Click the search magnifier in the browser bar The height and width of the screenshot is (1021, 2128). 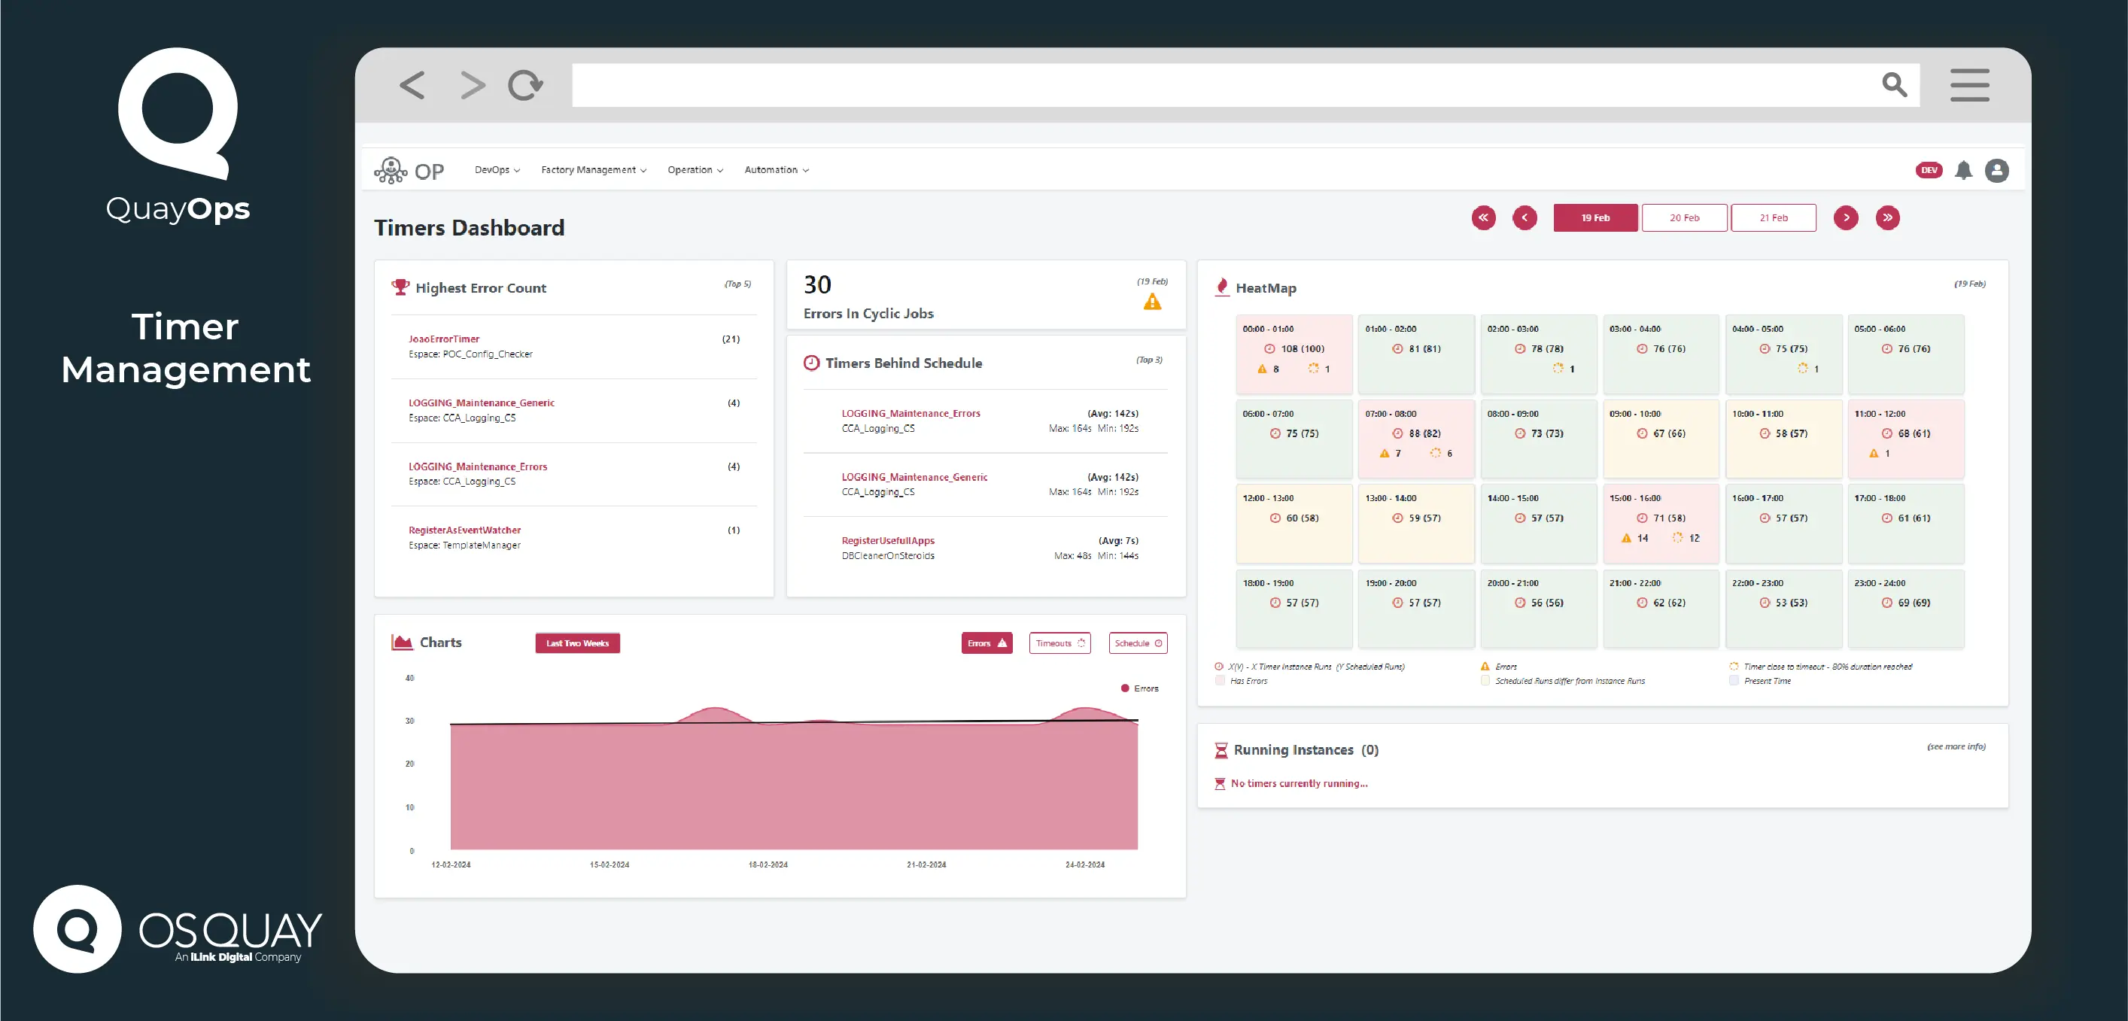1894,84
